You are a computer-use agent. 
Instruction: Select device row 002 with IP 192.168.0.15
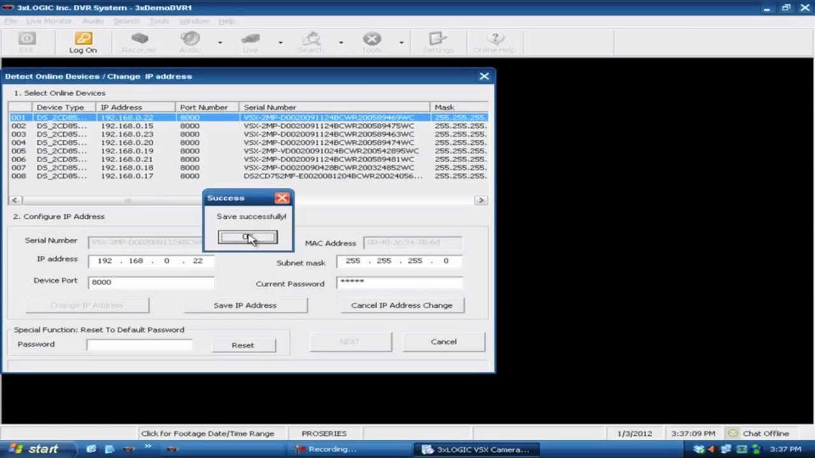pos(248,126)
